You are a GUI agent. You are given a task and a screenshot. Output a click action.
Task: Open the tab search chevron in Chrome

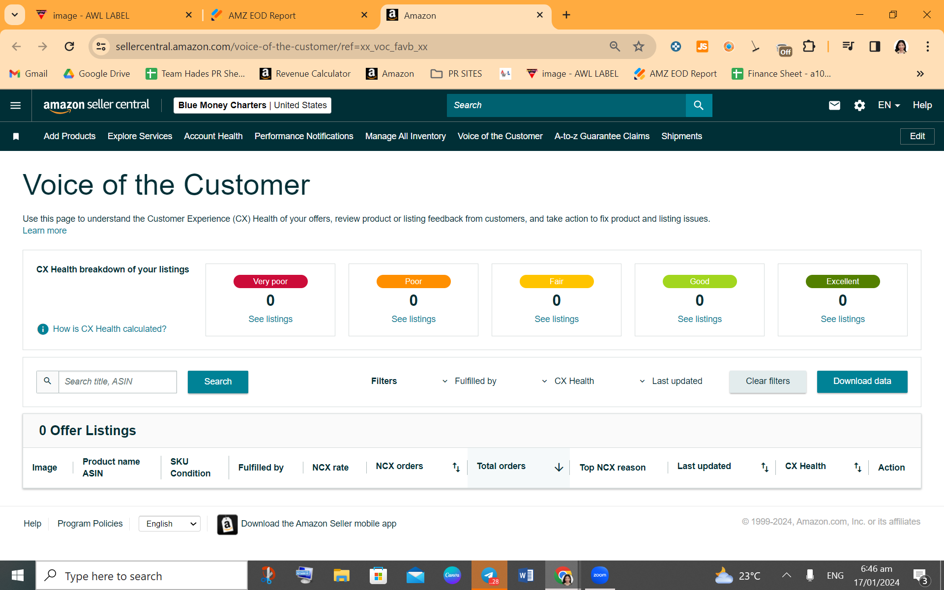(15, 15)
